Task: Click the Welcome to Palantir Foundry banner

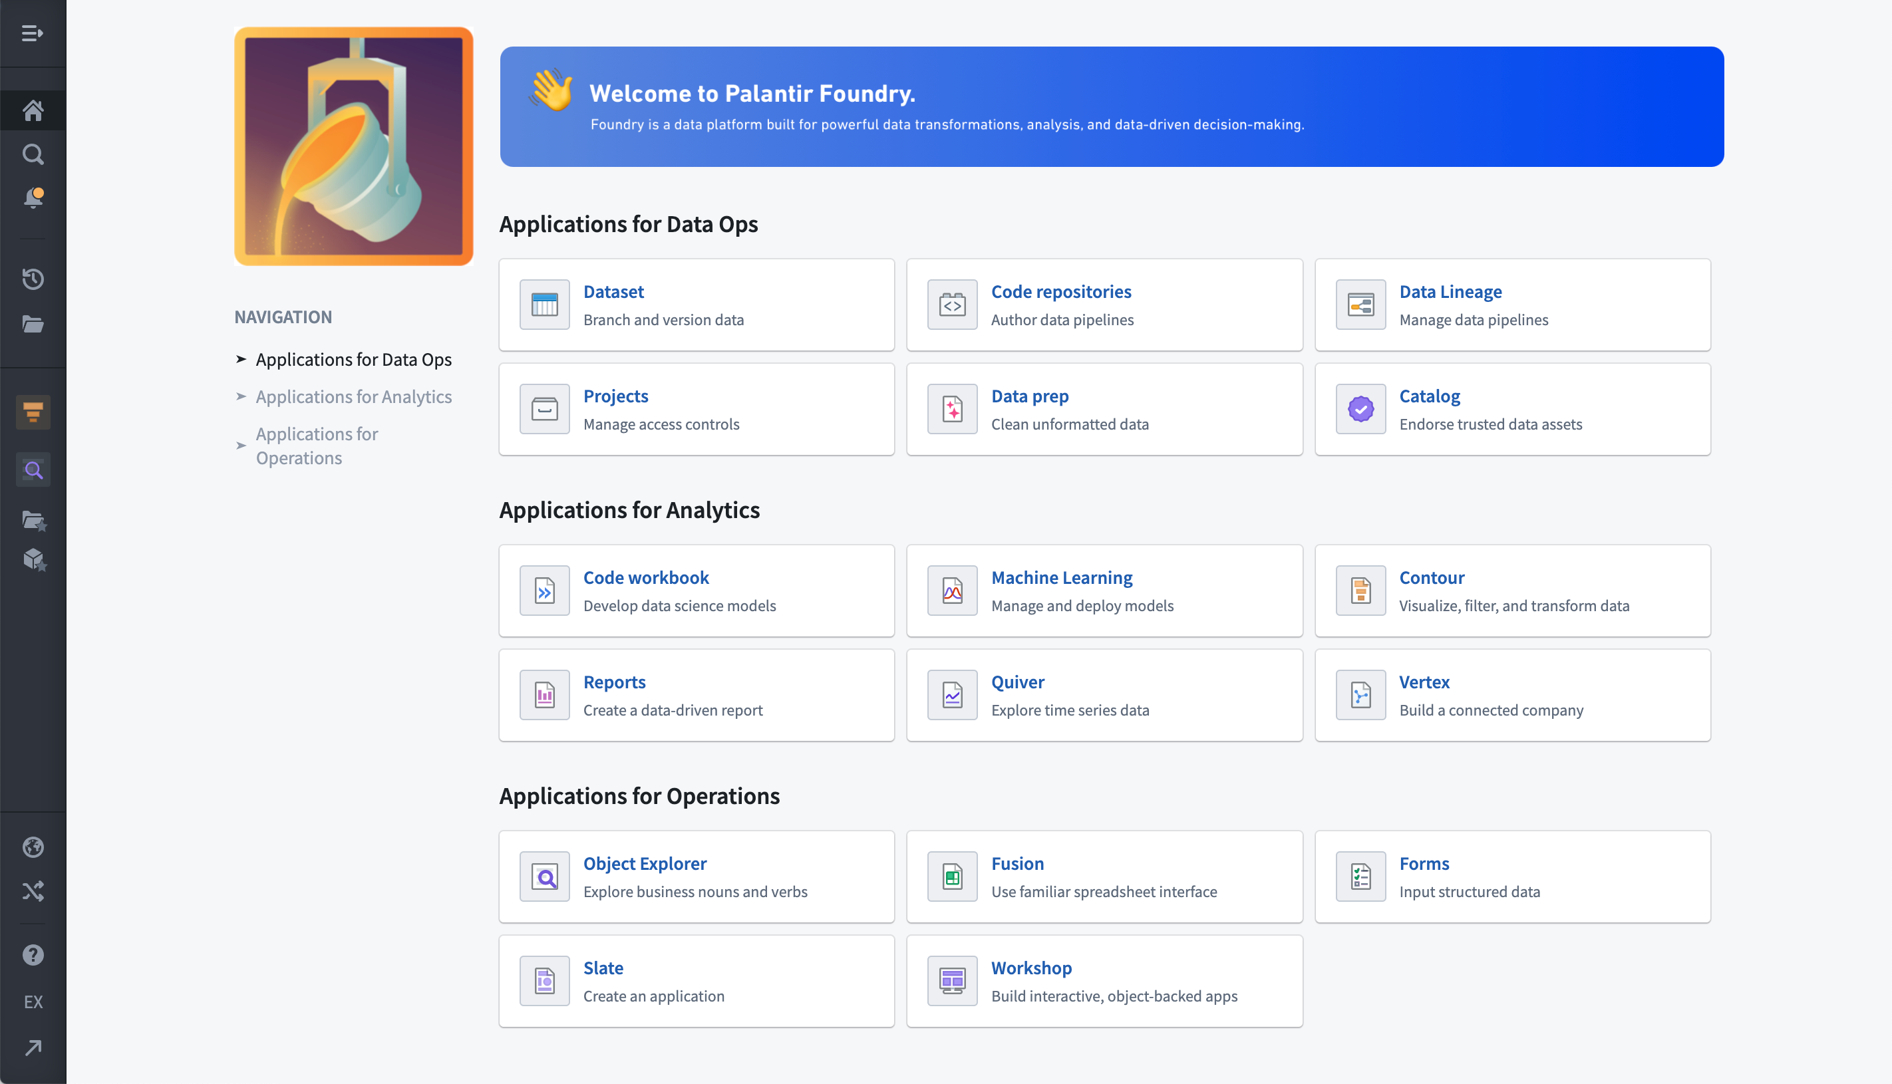Action: (x=1112, y=106)
